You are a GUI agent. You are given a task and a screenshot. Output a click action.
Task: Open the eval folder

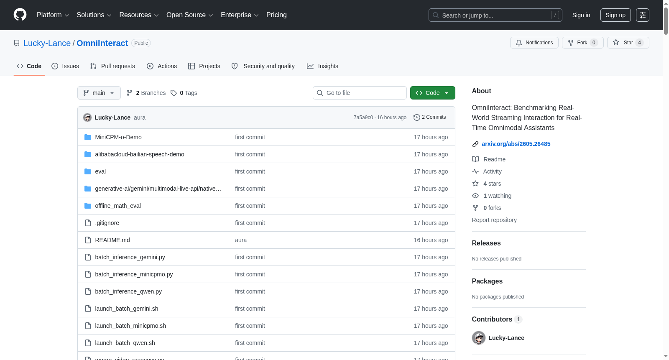click(x=100, y=171)
